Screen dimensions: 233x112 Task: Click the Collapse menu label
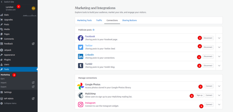click(x=10, y=104)
